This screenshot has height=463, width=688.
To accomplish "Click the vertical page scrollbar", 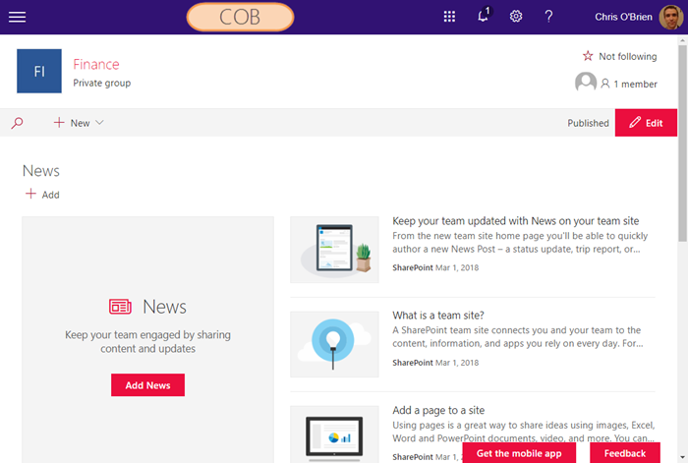I will pos(682,143).
